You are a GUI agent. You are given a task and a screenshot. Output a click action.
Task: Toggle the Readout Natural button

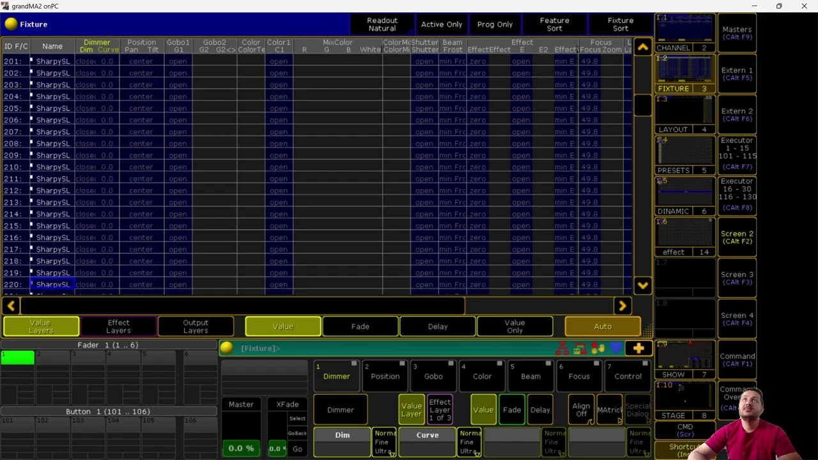tap(382, 24)
